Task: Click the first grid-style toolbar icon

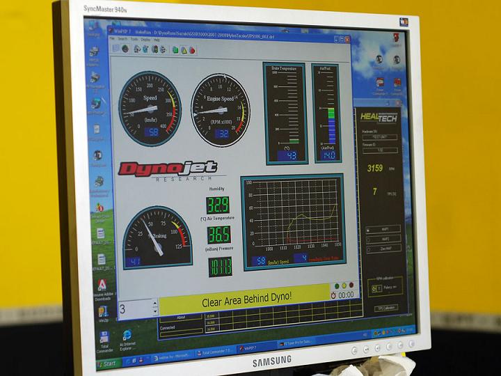Action: pyautogui.click(x=116, y=48)
